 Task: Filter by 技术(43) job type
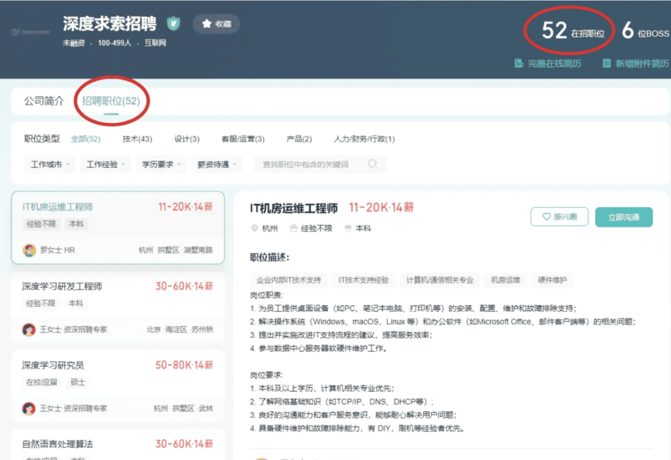137,139
